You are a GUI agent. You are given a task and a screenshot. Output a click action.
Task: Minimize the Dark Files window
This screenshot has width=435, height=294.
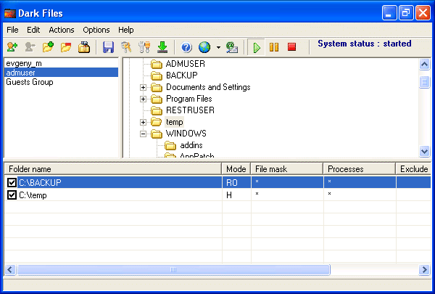(x=389, y=13)
